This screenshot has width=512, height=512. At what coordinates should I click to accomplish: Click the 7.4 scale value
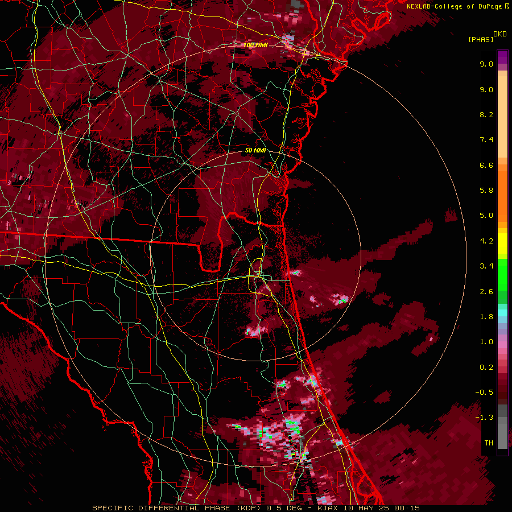pyautogui.click(x=486, y=140)
